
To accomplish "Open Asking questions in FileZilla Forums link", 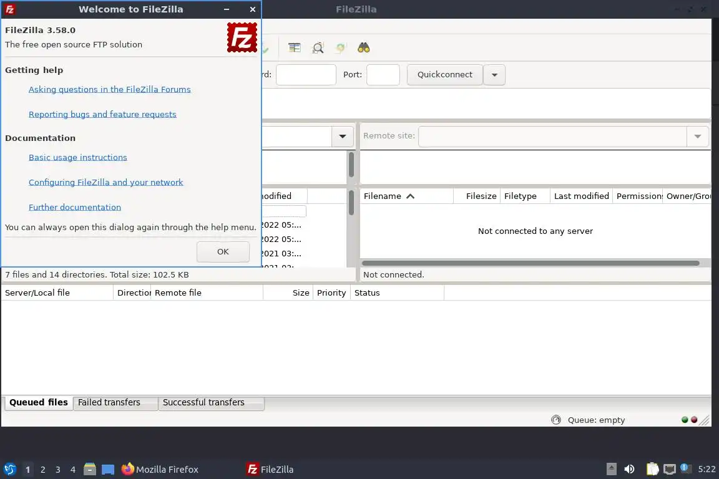I will tap(110, 89).
